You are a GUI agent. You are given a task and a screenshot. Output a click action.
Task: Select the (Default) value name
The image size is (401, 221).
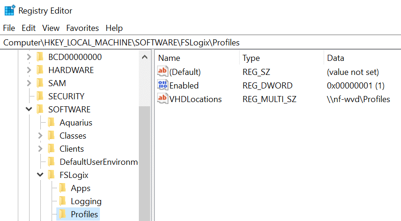pyautogui.click(x=185, y=72)
